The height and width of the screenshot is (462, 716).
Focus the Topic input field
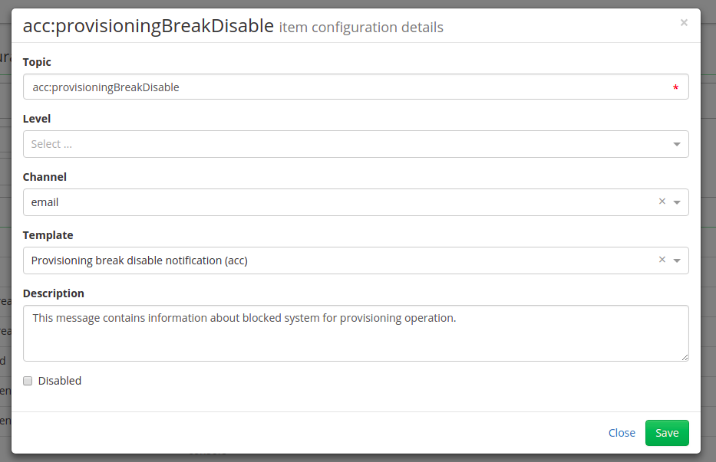pos(356,87)
